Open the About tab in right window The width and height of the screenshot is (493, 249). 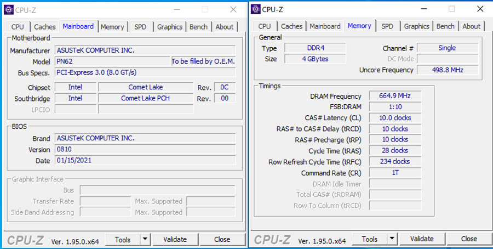coord(471,26)
